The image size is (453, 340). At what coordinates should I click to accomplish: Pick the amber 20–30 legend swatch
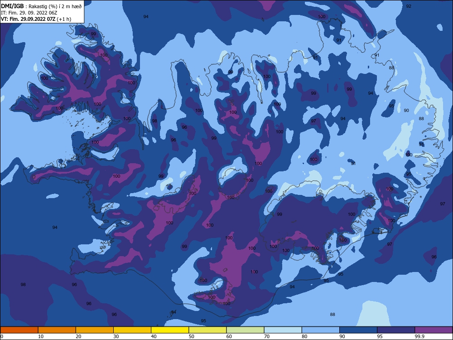95,330
